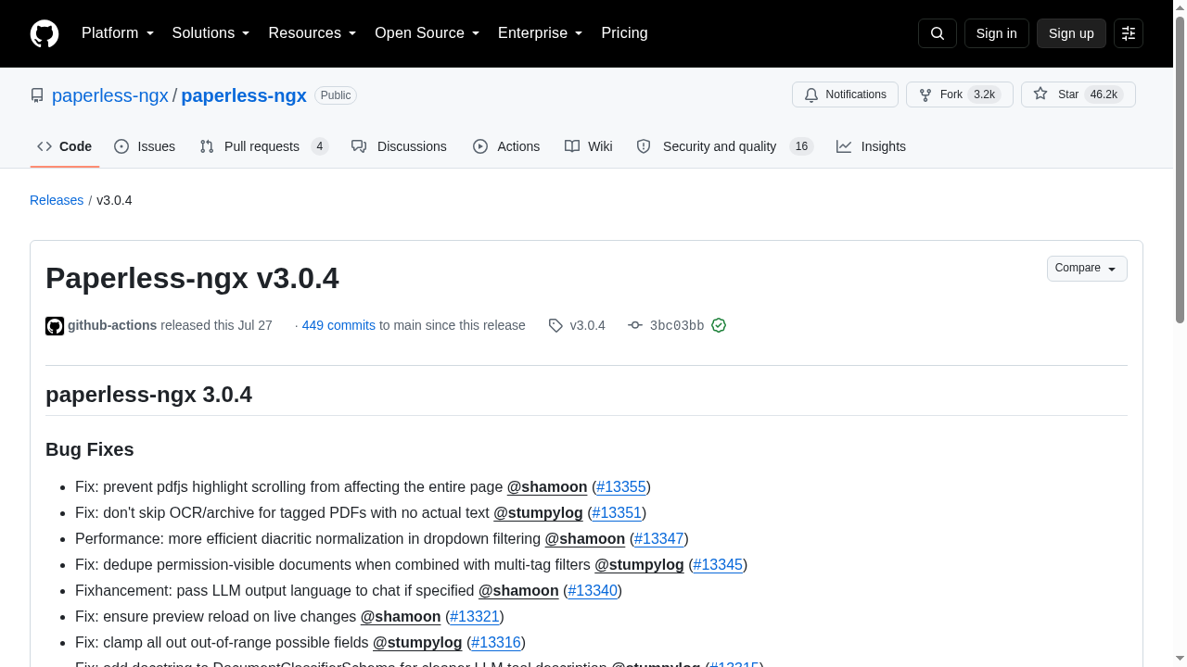Click the Security count badge 16

pos(801,146)
